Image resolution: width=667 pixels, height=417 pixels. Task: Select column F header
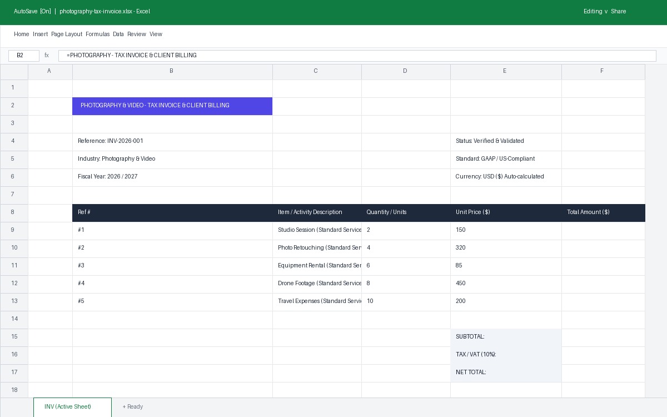(603, 72)
